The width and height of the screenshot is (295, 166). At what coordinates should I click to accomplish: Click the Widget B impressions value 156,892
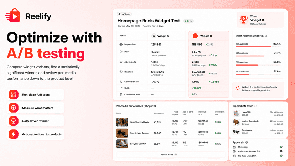point(197,45)
